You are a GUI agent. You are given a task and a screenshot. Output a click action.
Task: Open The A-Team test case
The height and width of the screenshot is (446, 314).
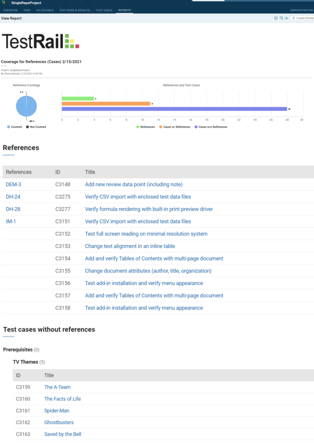pyautogui.click(x=57, y=387)
